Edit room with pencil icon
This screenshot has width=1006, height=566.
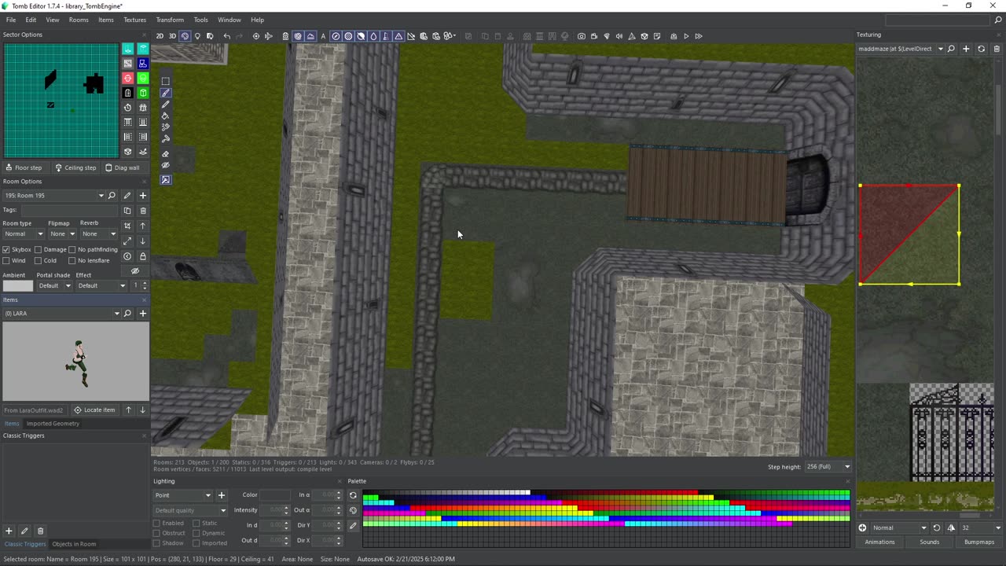[127, 195]
